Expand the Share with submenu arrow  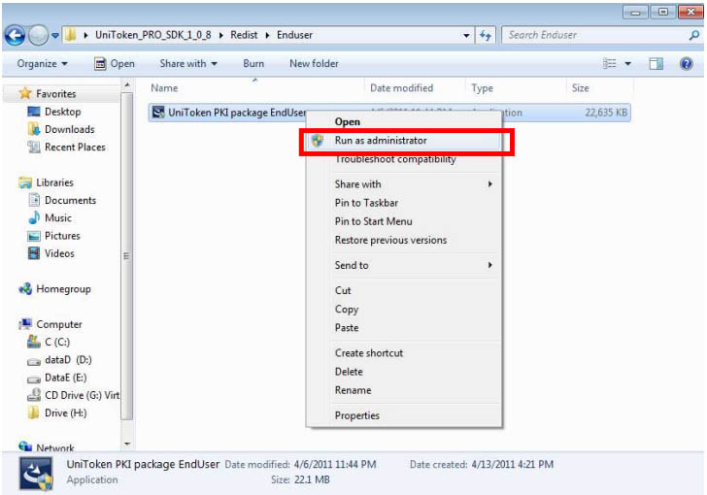pyautogui.click(x=490, y=184)
